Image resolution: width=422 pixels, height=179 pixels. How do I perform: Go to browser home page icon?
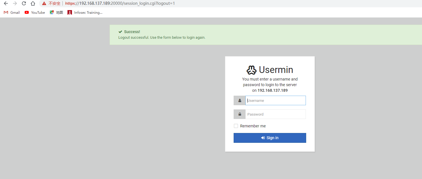[33, 3]
